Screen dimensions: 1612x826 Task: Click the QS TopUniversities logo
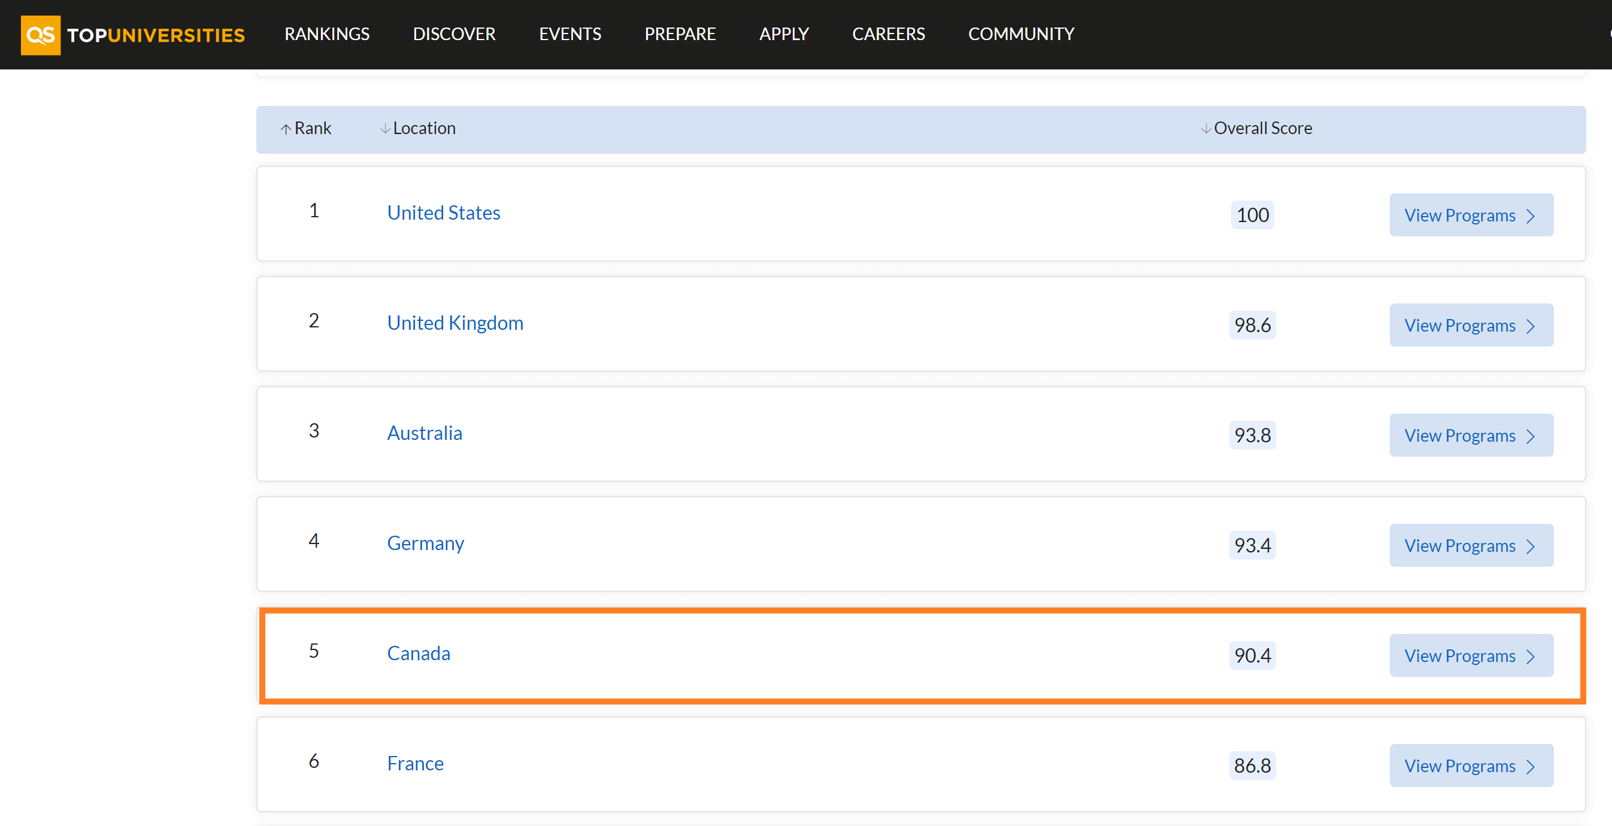tap(133, 35)
